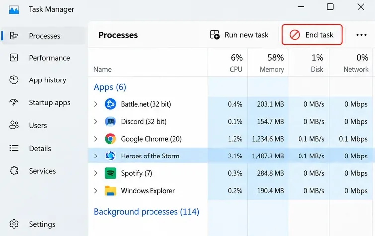Select the Processes page label in sidebar
The width and height of the screenshot is (375, 236).
coord(45,36)
